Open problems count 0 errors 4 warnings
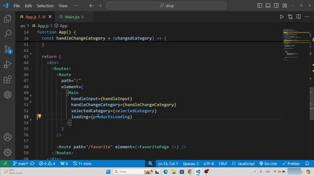 47,164
